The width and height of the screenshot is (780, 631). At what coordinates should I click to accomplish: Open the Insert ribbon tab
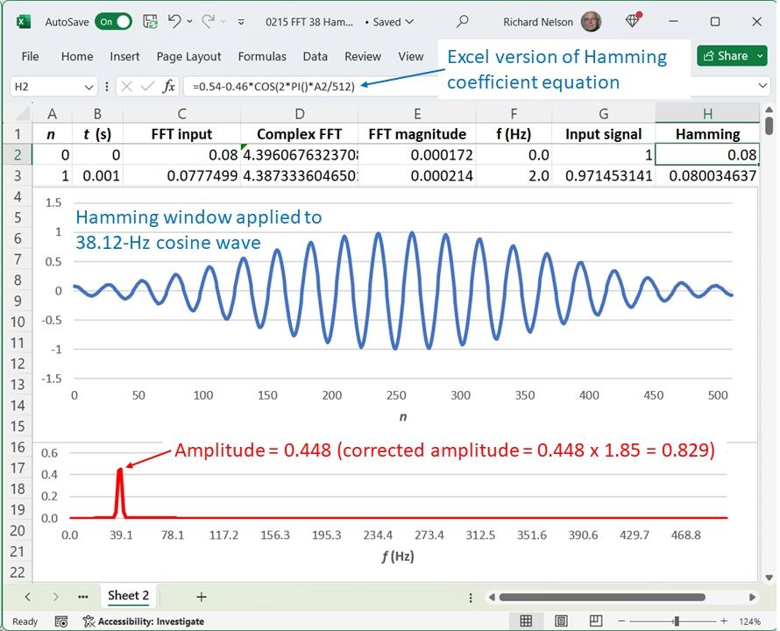124,56
